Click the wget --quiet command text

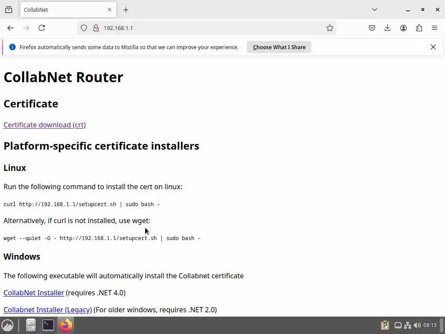point(102,238)
